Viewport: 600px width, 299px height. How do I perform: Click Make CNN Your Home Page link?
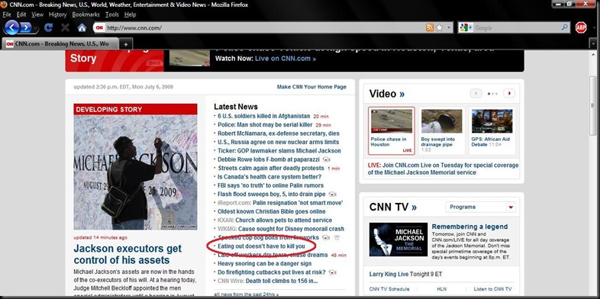[x=311, y=87]
